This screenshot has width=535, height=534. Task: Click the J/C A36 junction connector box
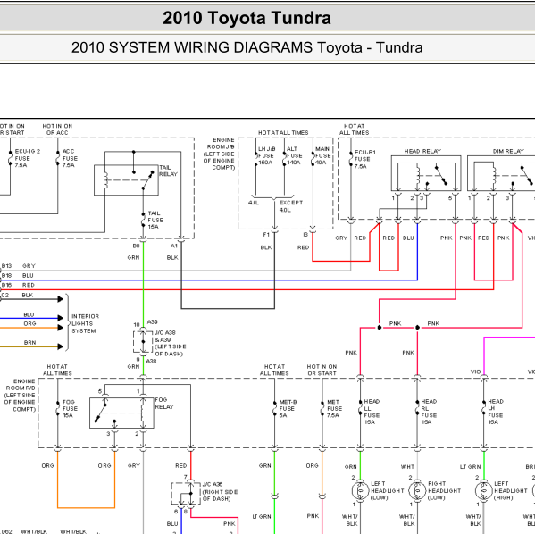[186, 494]
